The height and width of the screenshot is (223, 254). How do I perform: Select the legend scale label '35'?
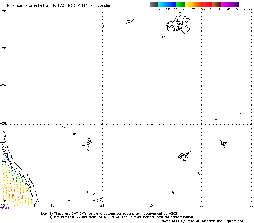(x=211, y=9)
